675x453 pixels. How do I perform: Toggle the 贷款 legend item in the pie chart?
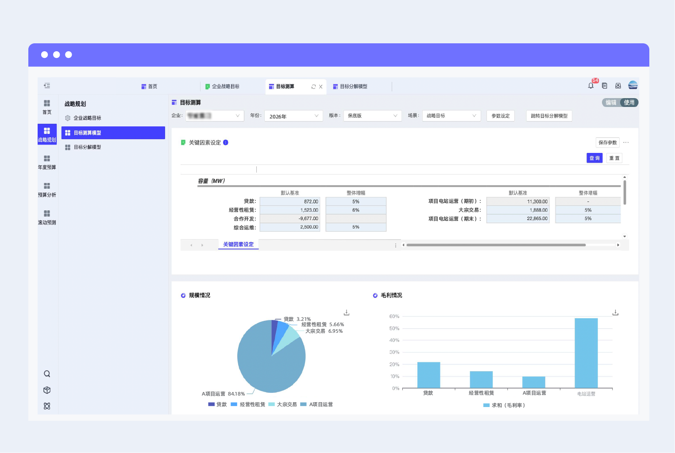(217, 404)
